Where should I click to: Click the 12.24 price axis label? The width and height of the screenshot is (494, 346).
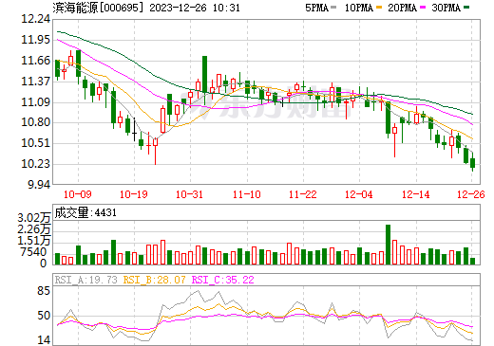pos(35,19)
